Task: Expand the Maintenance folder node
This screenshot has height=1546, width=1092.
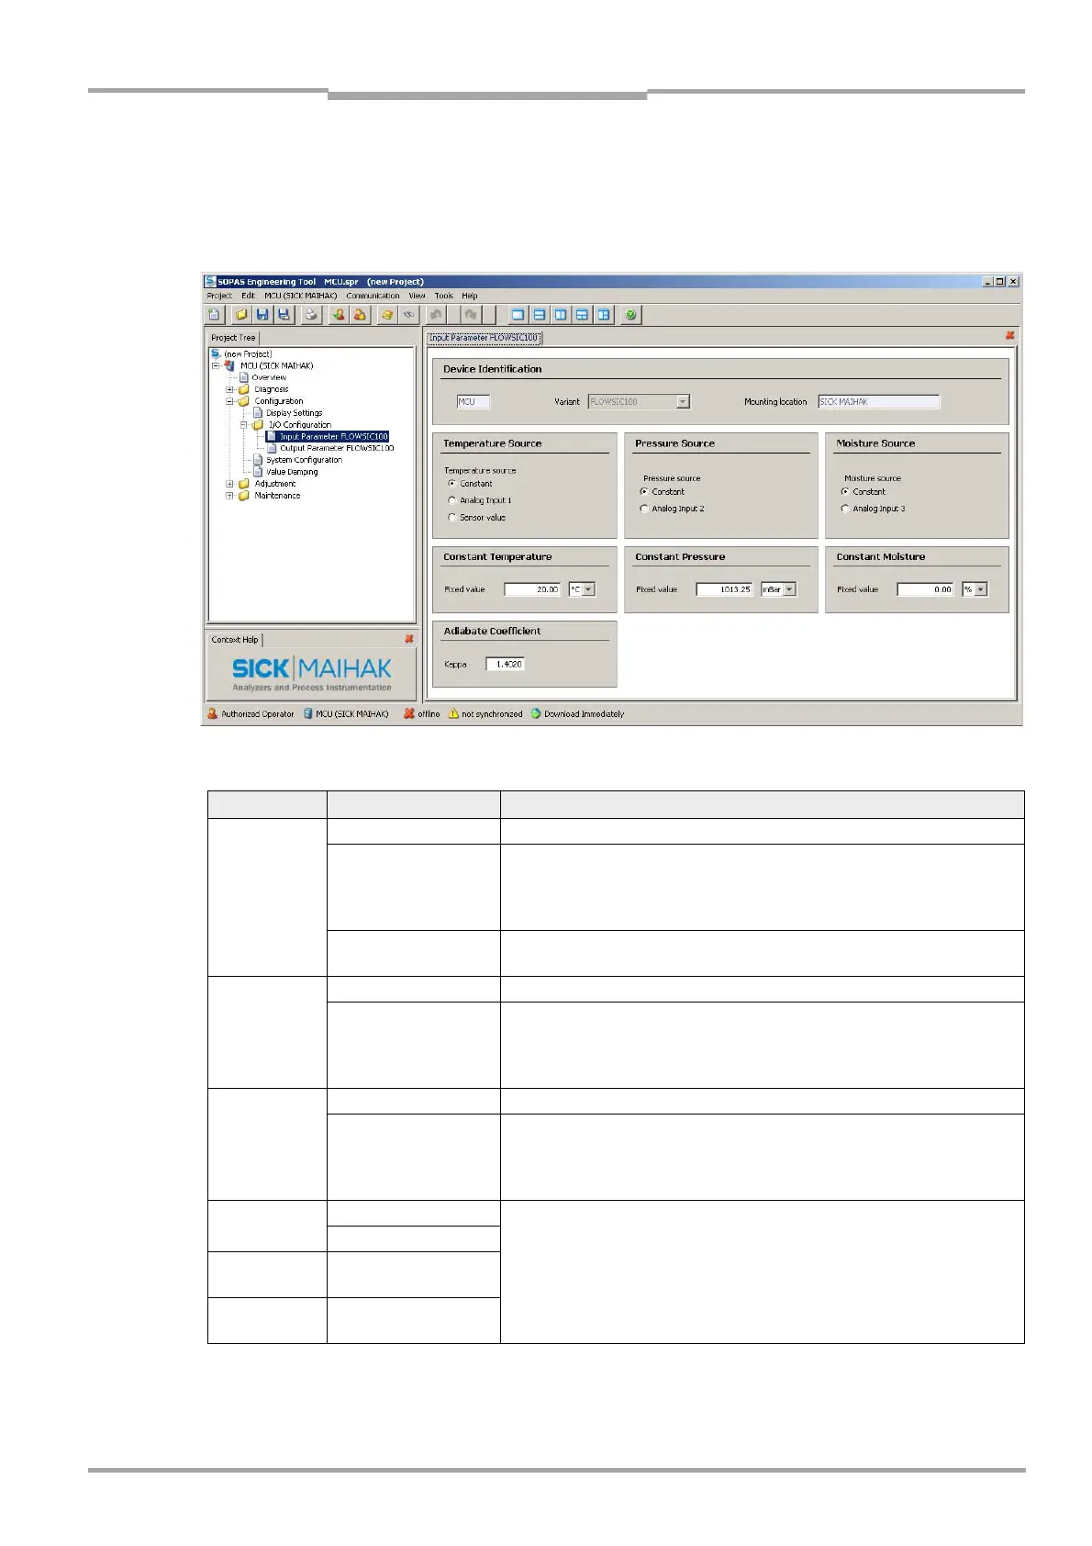Action: (x=229, y=496)
